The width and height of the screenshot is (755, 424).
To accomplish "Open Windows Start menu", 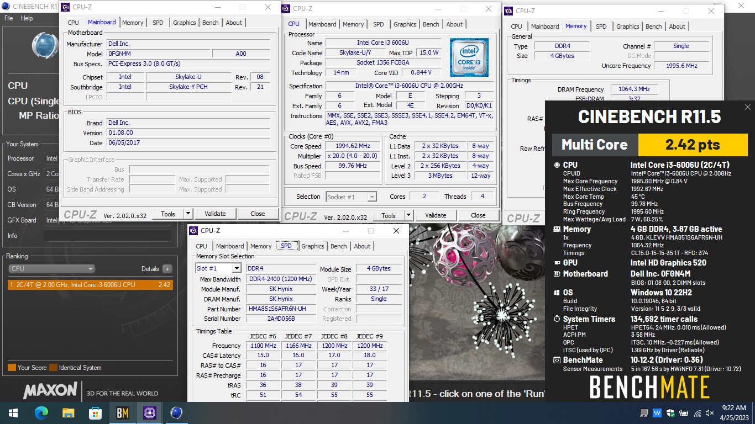I will (x=13, y=412).
